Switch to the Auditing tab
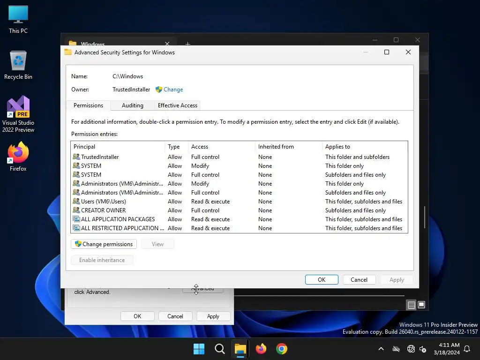This screenshot has width=480, height=360. [x=133, y=105]
